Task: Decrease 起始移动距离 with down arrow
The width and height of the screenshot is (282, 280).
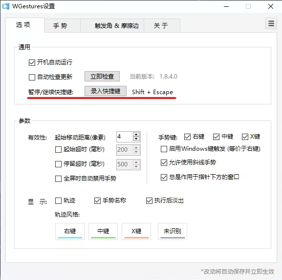Action: click(136, 139)
